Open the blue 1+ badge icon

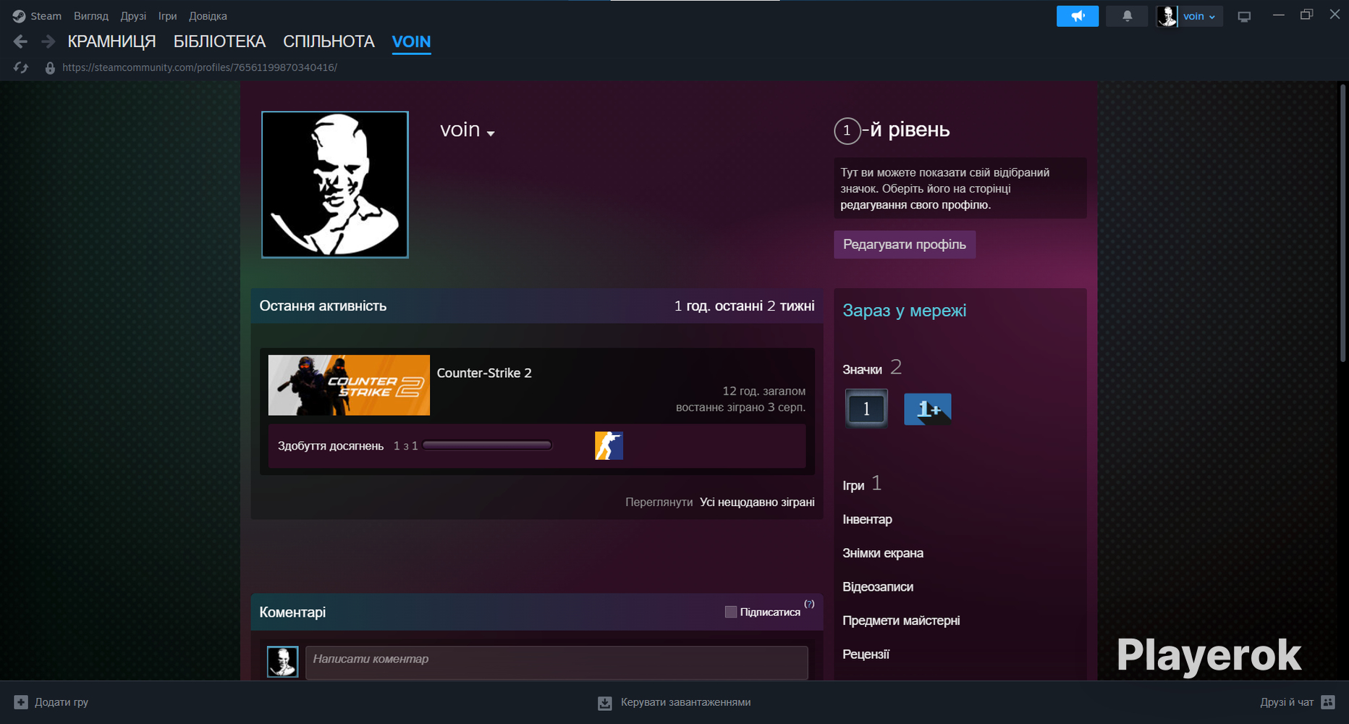[x=928, y=409]
